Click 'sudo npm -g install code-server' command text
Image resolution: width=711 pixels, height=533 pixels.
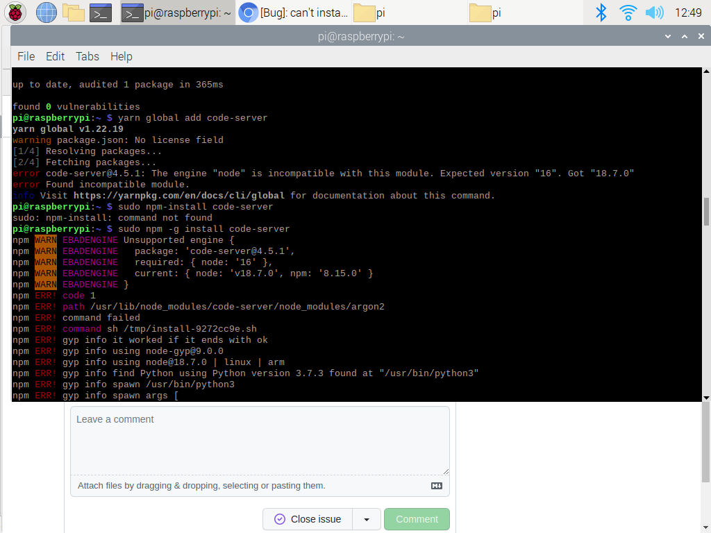203,229
